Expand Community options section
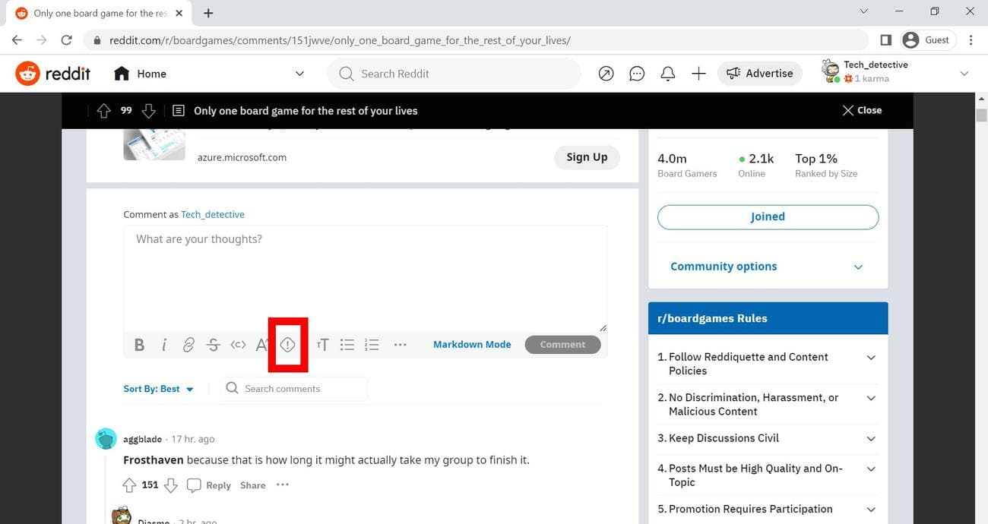Screen dimensions: 988x524 [x=768, y=267]
